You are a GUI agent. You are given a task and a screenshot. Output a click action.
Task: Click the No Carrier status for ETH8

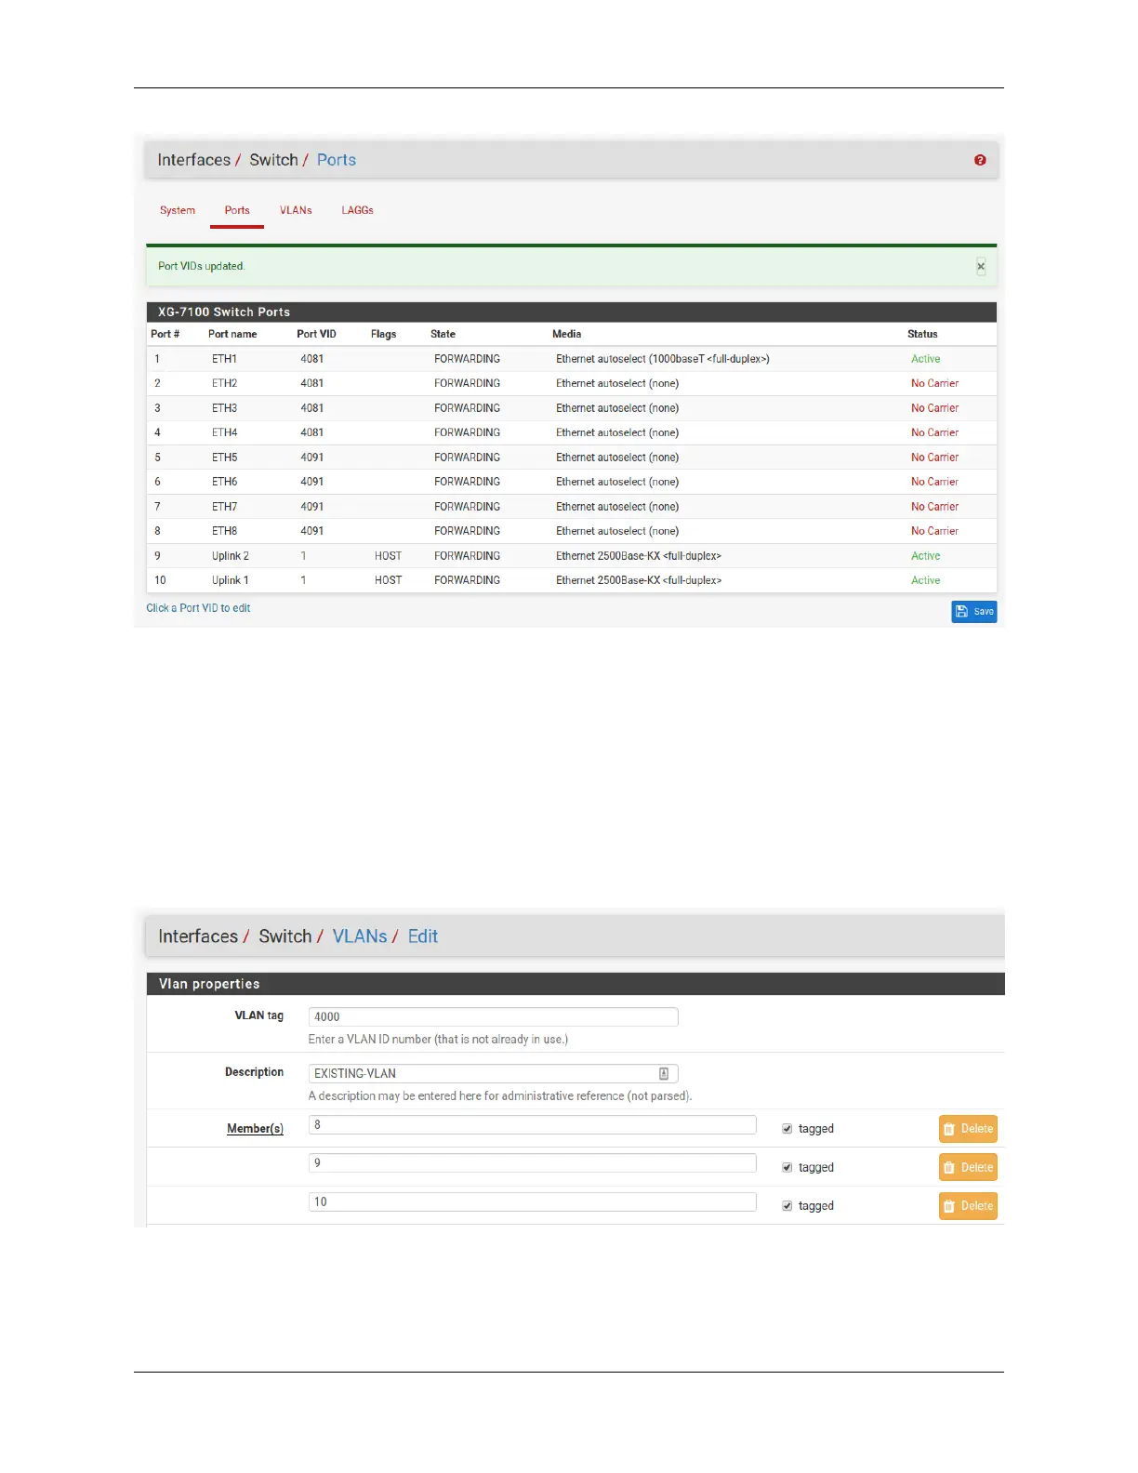934,531
